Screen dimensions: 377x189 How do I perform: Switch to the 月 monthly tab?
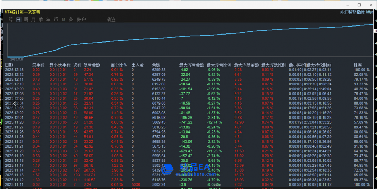(x=33, y=20)
